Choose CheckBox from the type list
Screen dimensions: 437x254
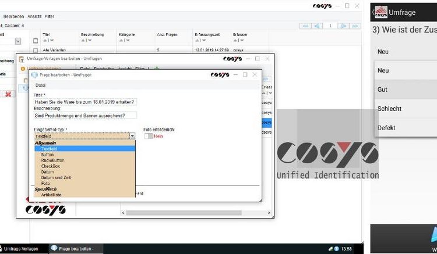(x=84, y=166)
